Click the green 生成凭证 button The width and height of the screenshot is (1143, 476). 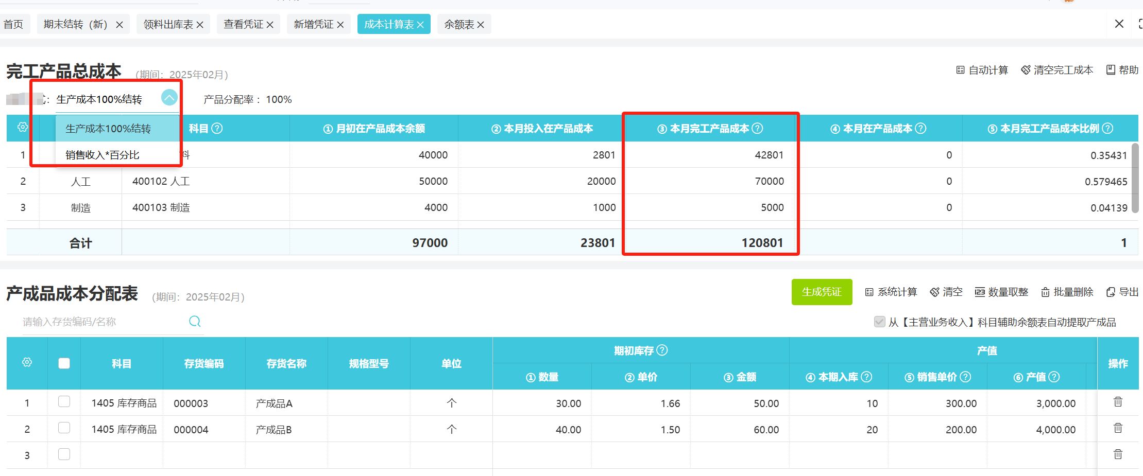[822, 292]
